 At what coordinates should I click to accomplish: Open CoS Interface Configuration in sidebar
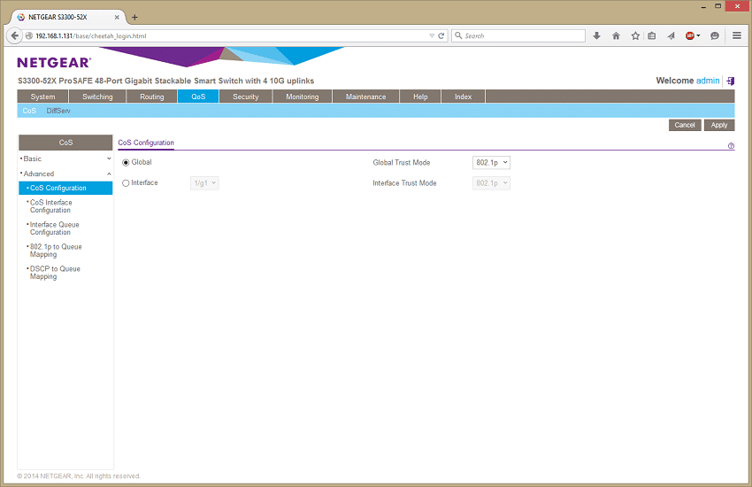[50, 206]
